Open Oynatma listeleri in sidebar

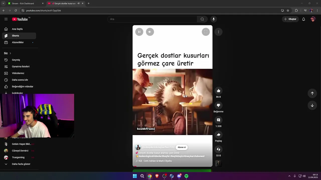(19, 66)
